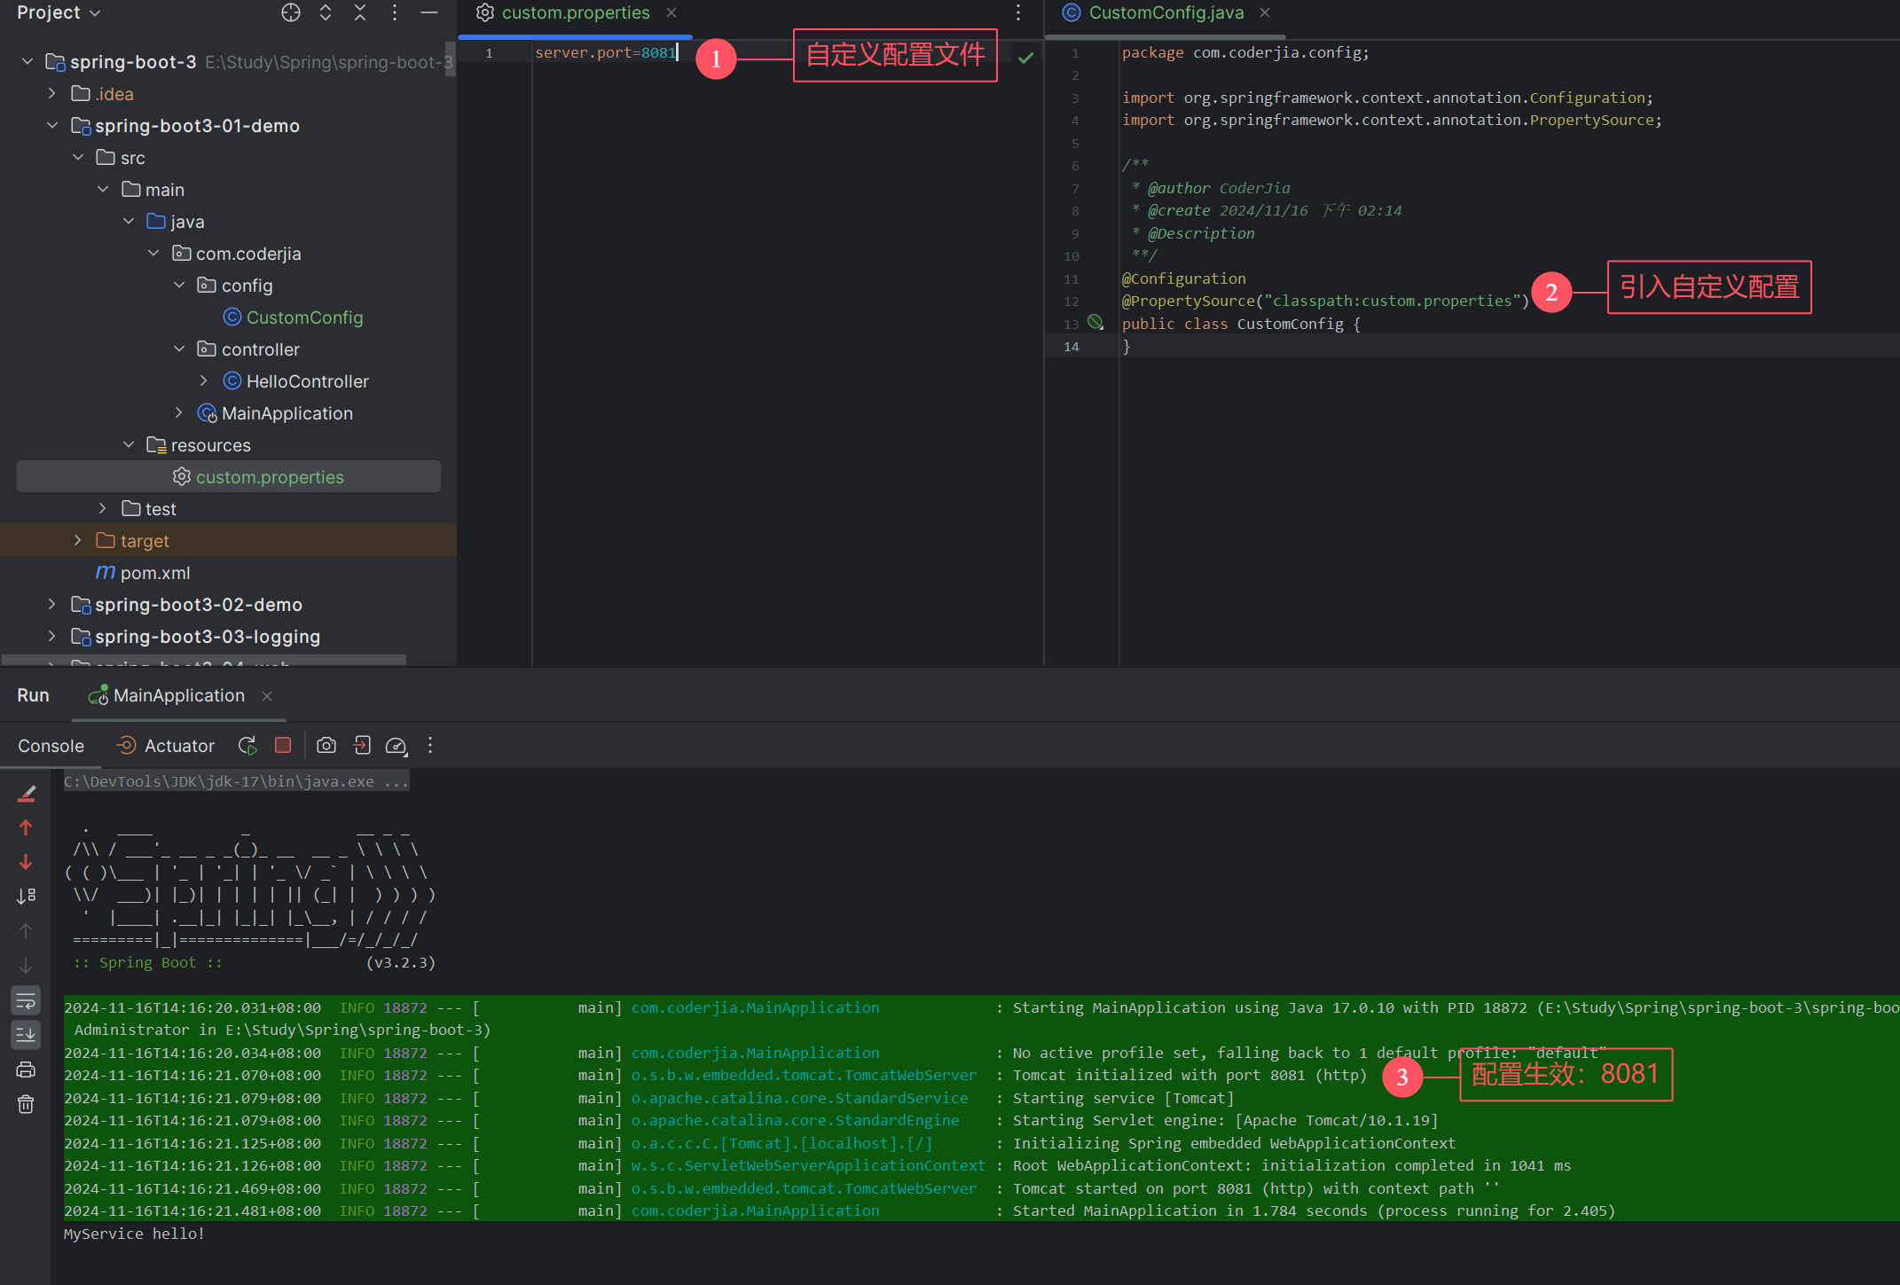This screenshot has height=1285, width=1900.
Task: Click the Print console icon
Action: [26, 1070]
